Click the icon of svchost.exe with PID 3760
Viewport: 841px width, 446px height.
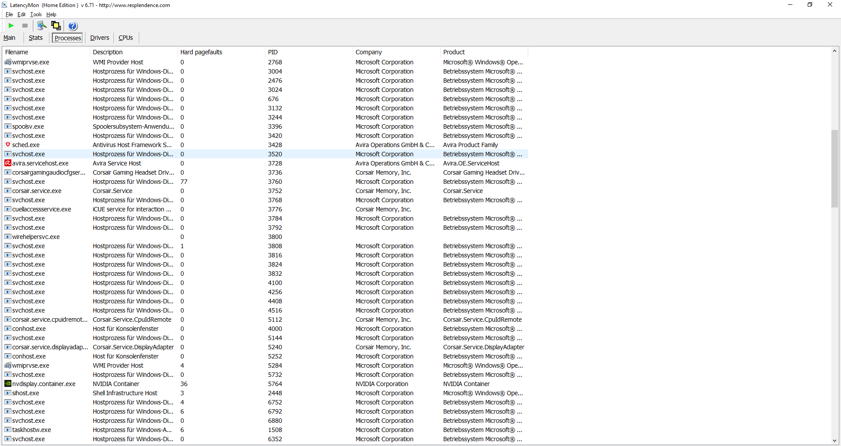[8, 182]
